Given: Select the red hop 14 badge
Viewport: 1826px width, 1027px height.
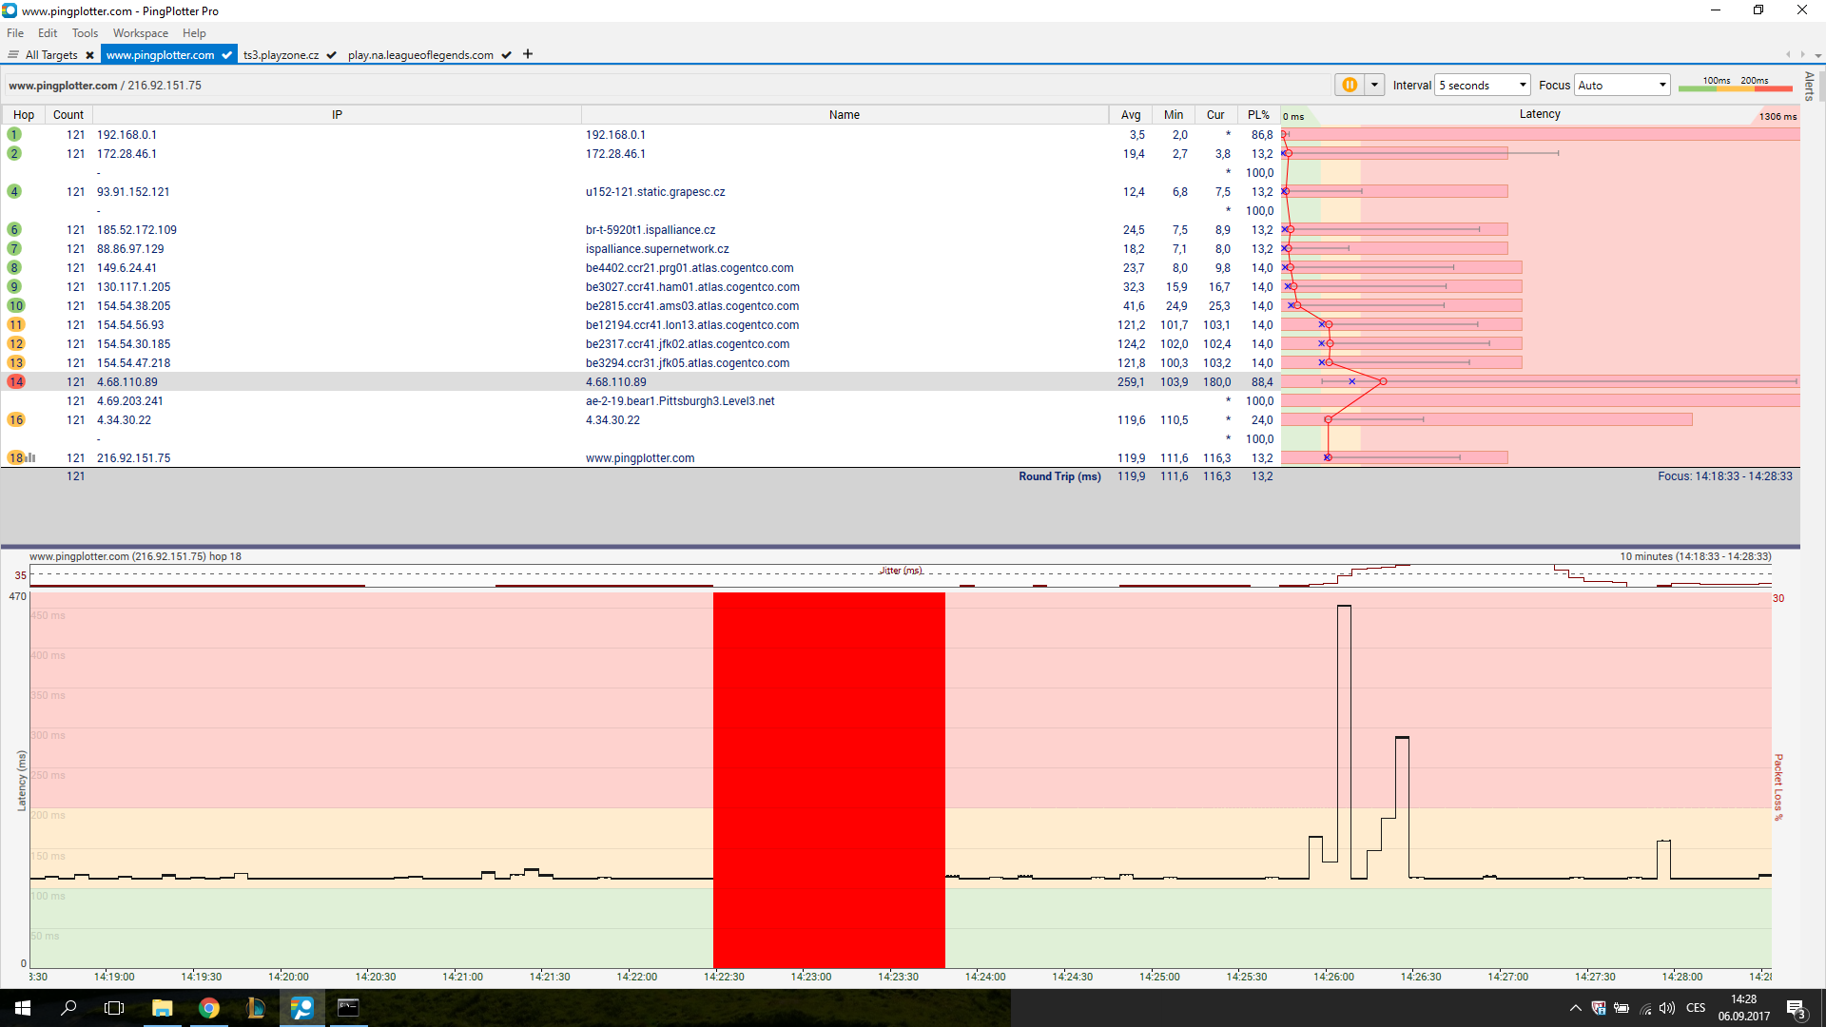Looking at the screenshot, I should coord(15,381).
